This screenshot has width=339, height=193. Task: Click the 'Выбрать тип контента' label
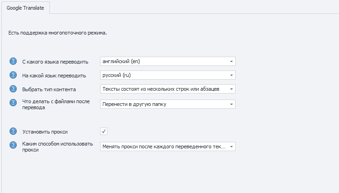point(49,89)
